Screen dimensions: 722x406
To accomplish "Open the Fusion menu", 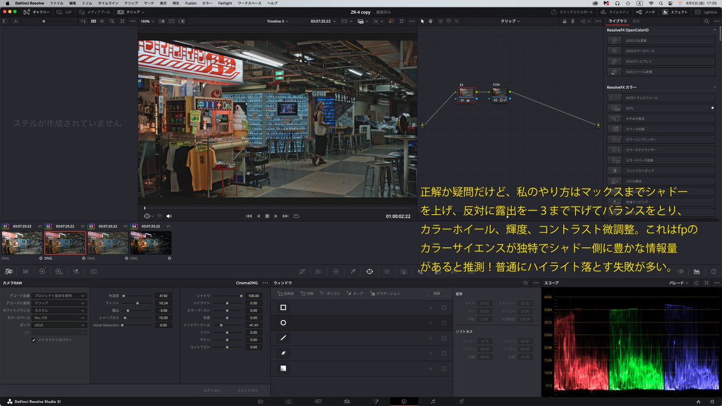I will click(190, 3).
